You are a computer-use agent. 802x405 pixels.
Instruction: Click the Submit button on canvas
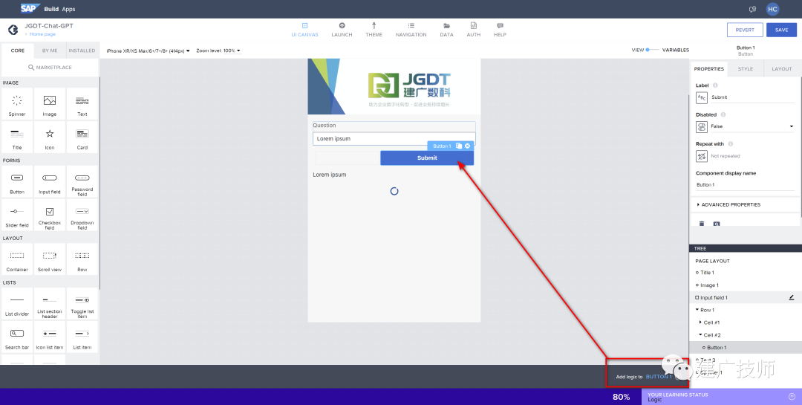[x=427, y=158]
